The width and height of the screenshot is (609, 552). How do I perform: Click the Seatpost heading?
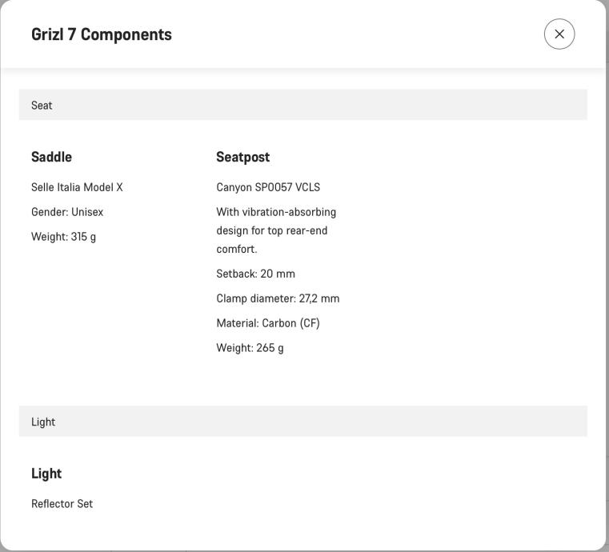coord(242,157)
